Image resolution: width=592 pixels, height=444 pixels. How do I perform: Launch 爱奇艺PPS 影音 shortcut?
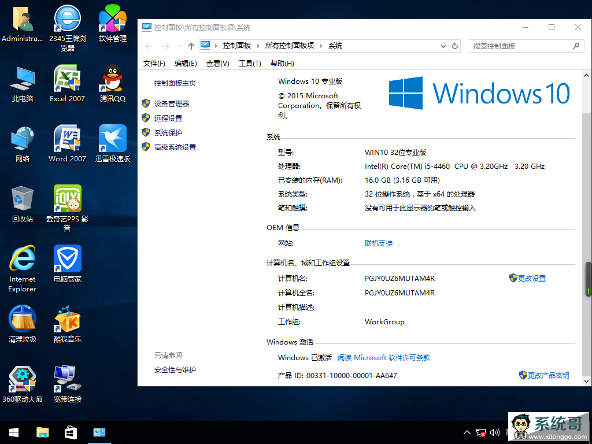tap(67, 208)
